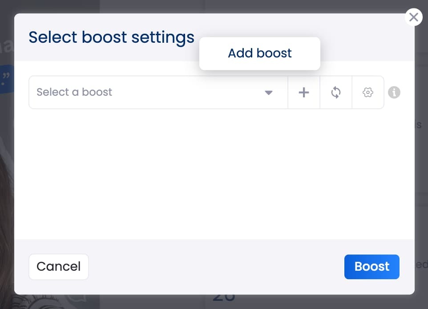Click the "Select a boost" placeholder text
Viewport: 428px width, 309px height.
tap(74, 92)
